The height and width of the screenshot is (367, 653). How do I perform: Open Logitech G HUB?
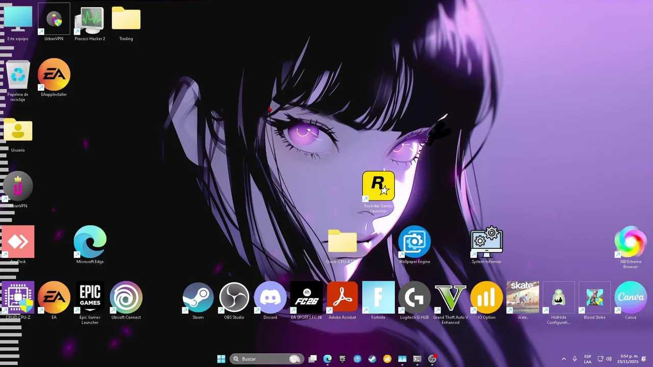[x=414, y=301]
